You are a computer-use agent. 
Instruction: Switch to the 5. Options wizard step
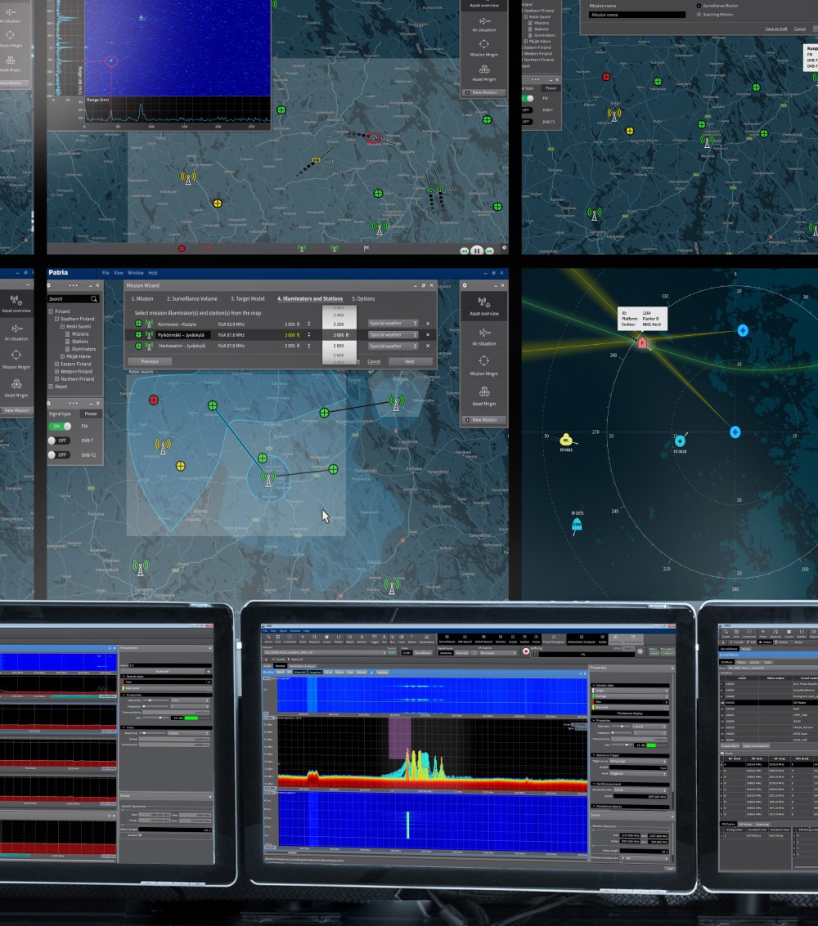point(363,299)
